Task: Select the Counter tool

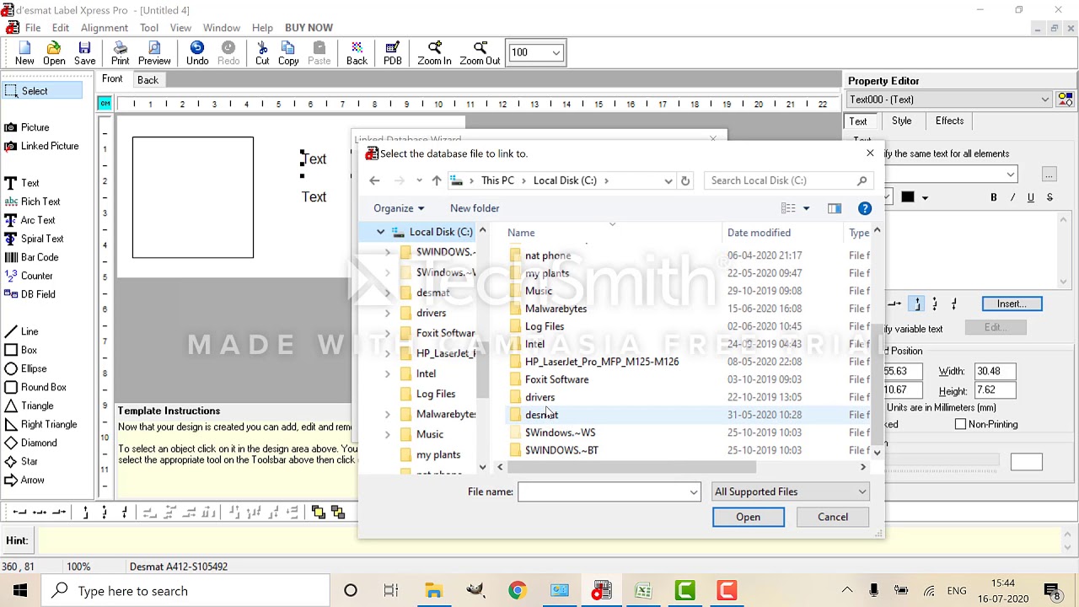Action: tap(29, 276)
